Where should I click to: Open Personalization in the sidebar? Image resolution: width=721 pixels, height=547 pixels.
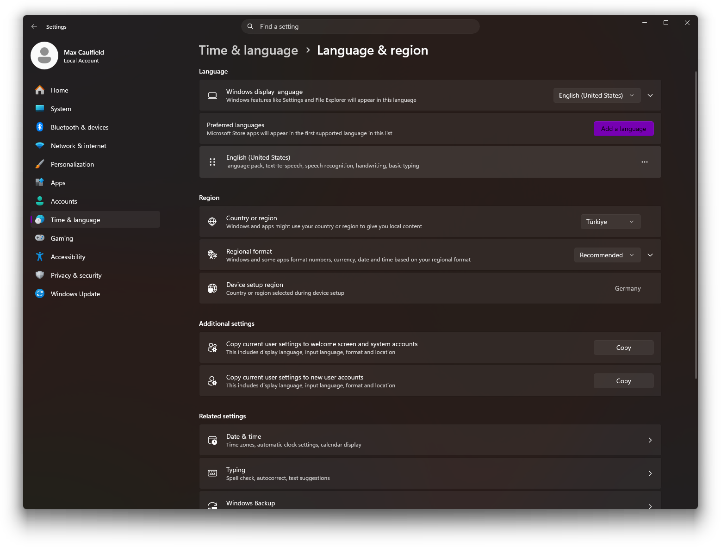point(95,164)
